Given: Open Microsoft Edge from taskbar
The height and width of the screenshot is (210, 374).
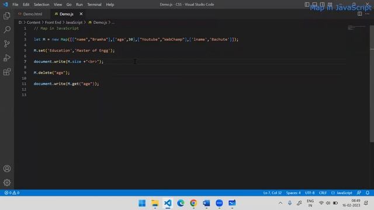Looking at the screenshot, I should tap(181, 203).
